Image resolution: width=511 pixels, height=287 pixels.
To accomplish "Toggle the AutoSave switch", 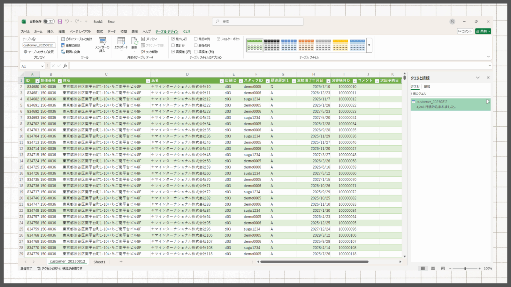I will [49, 22].
